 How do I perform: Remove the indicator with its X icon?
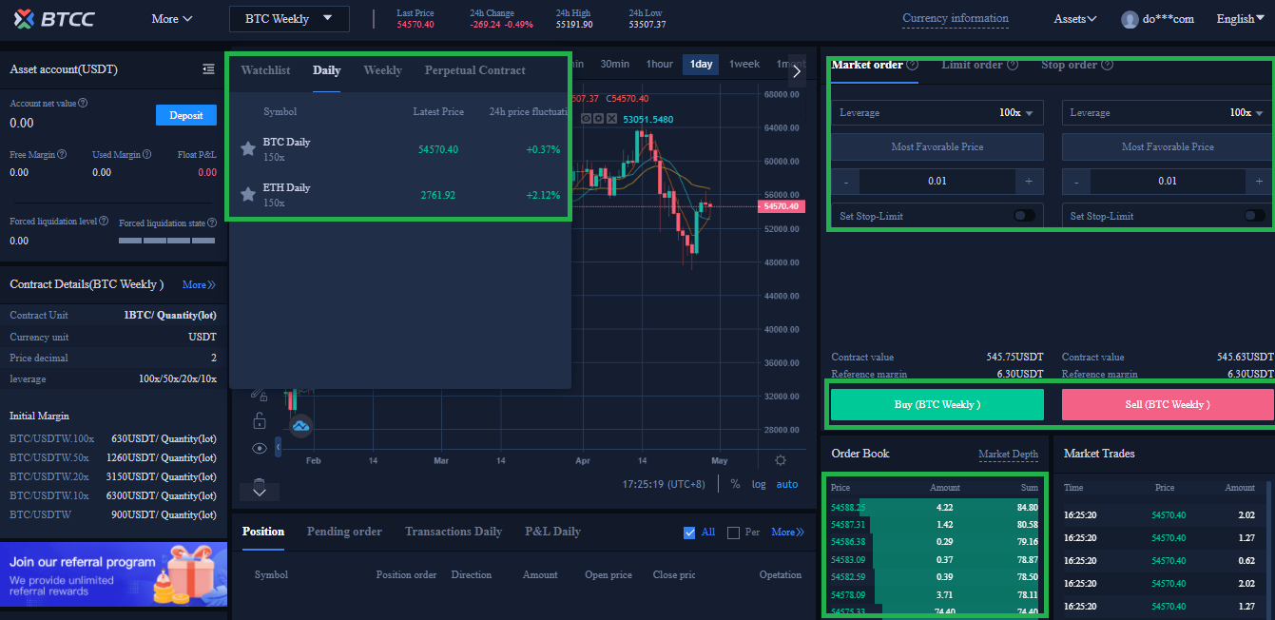pyautogui.click(x=611, y=119)
